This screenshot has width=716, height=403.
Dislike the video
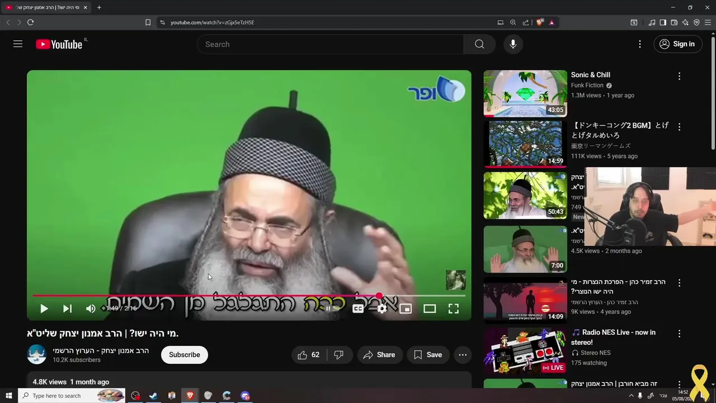[338, 355]
